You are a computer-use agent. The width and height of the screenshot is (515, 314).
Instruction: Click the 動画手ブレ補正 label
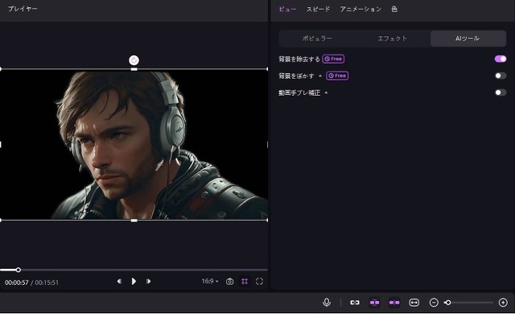[x=299, y=93]
